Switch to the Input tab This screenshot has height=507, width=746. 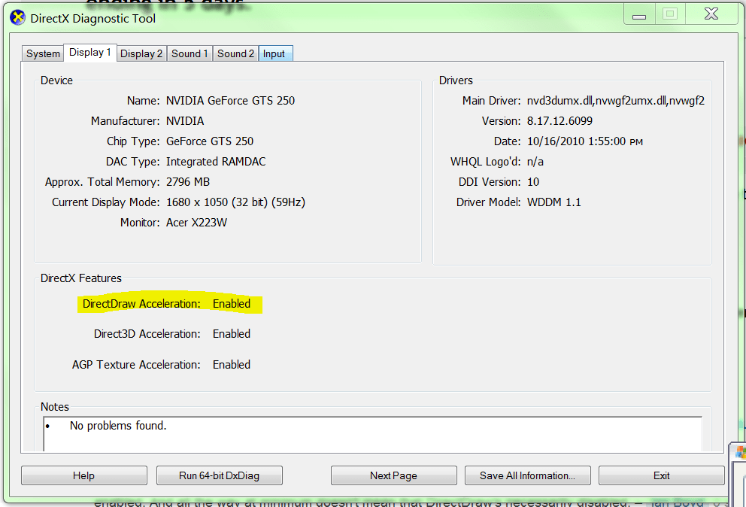(274, 54)
